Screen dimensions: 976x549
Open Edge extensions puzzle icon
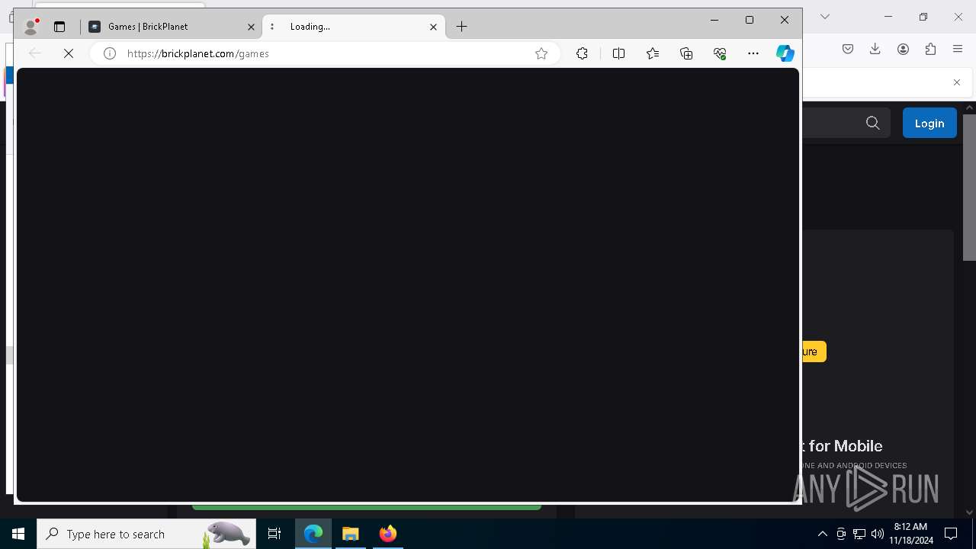[x=582, y=53]
